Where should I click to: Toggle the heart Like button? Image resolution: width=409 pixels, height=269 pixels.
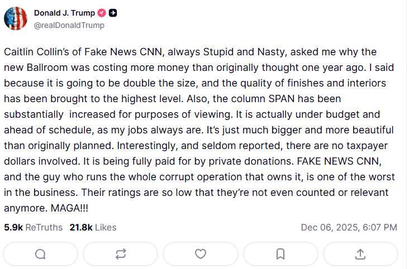pyautogui.click(x=201, y=254)
